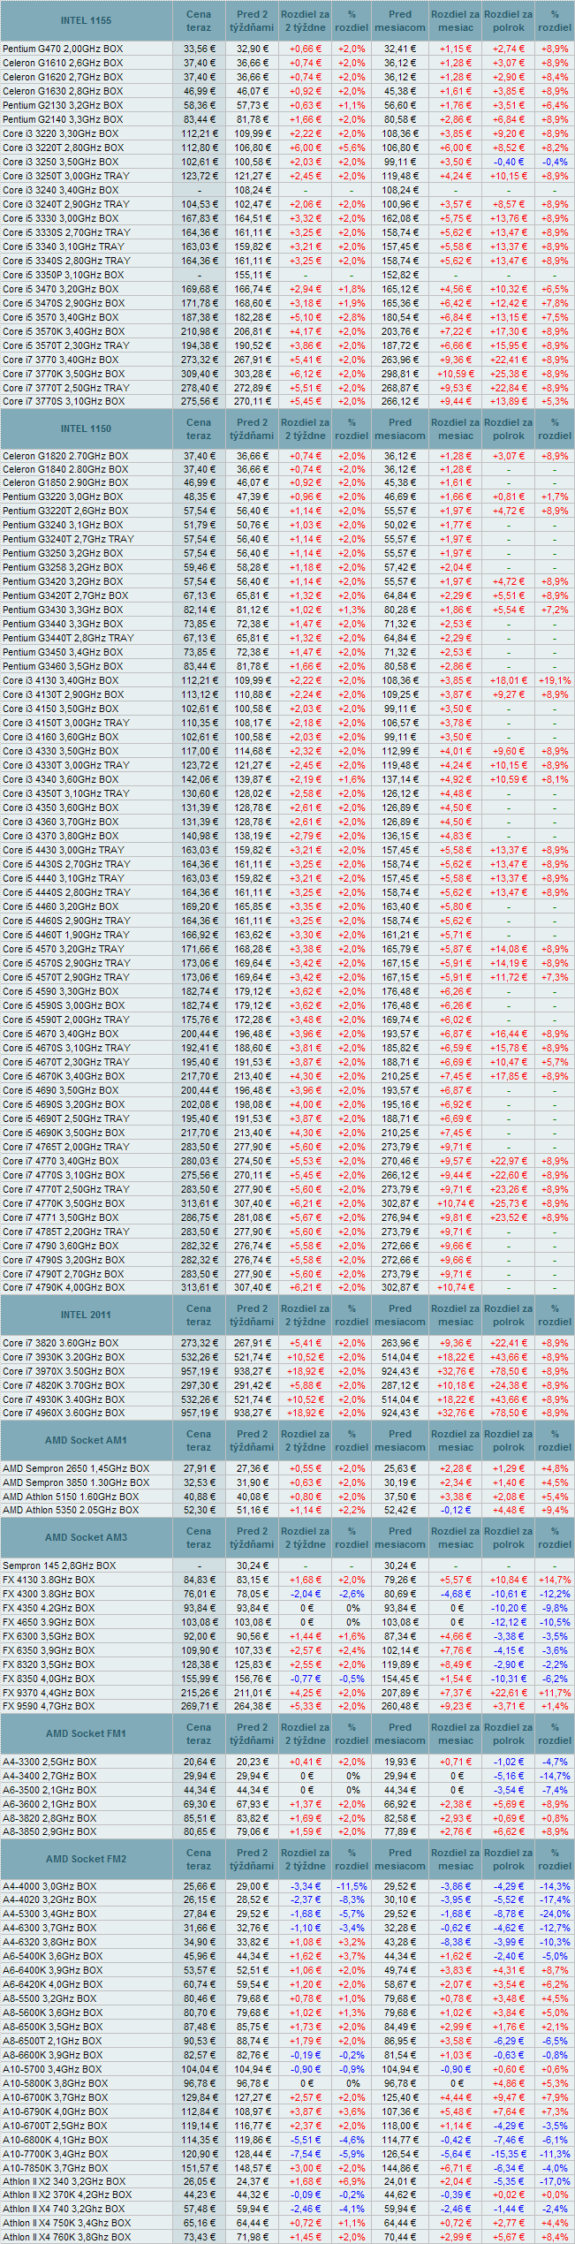Click Core i5 3350P 3,10GHz BOX
This screenshot has height=2244, width=575.
pyautogui.click(x=63, y=275)
